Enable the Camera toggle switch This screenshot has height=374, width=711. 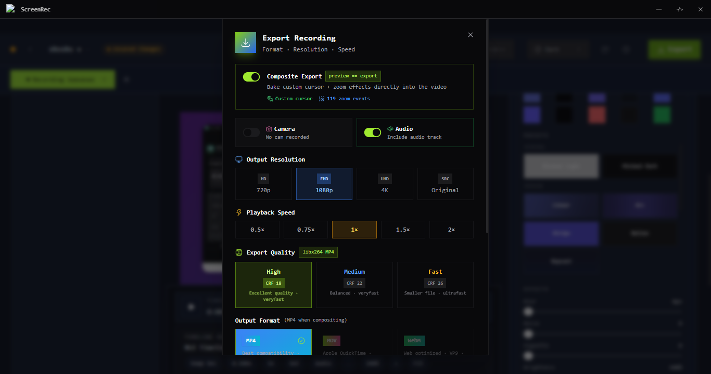[251, 132]
